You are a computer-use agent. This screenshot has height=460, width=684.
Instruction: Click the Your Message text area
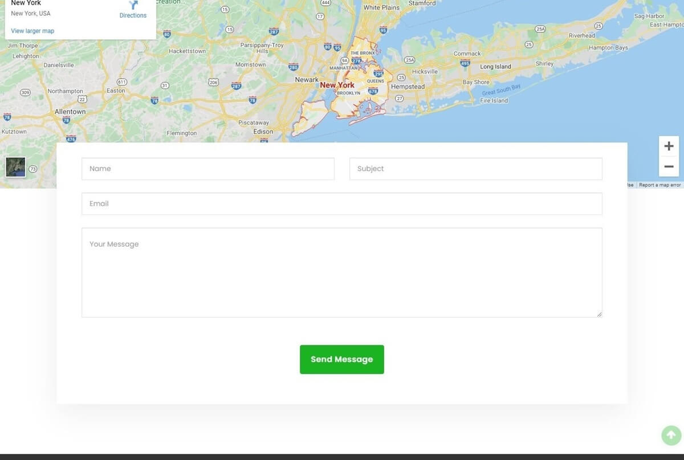tap(342, 273)
